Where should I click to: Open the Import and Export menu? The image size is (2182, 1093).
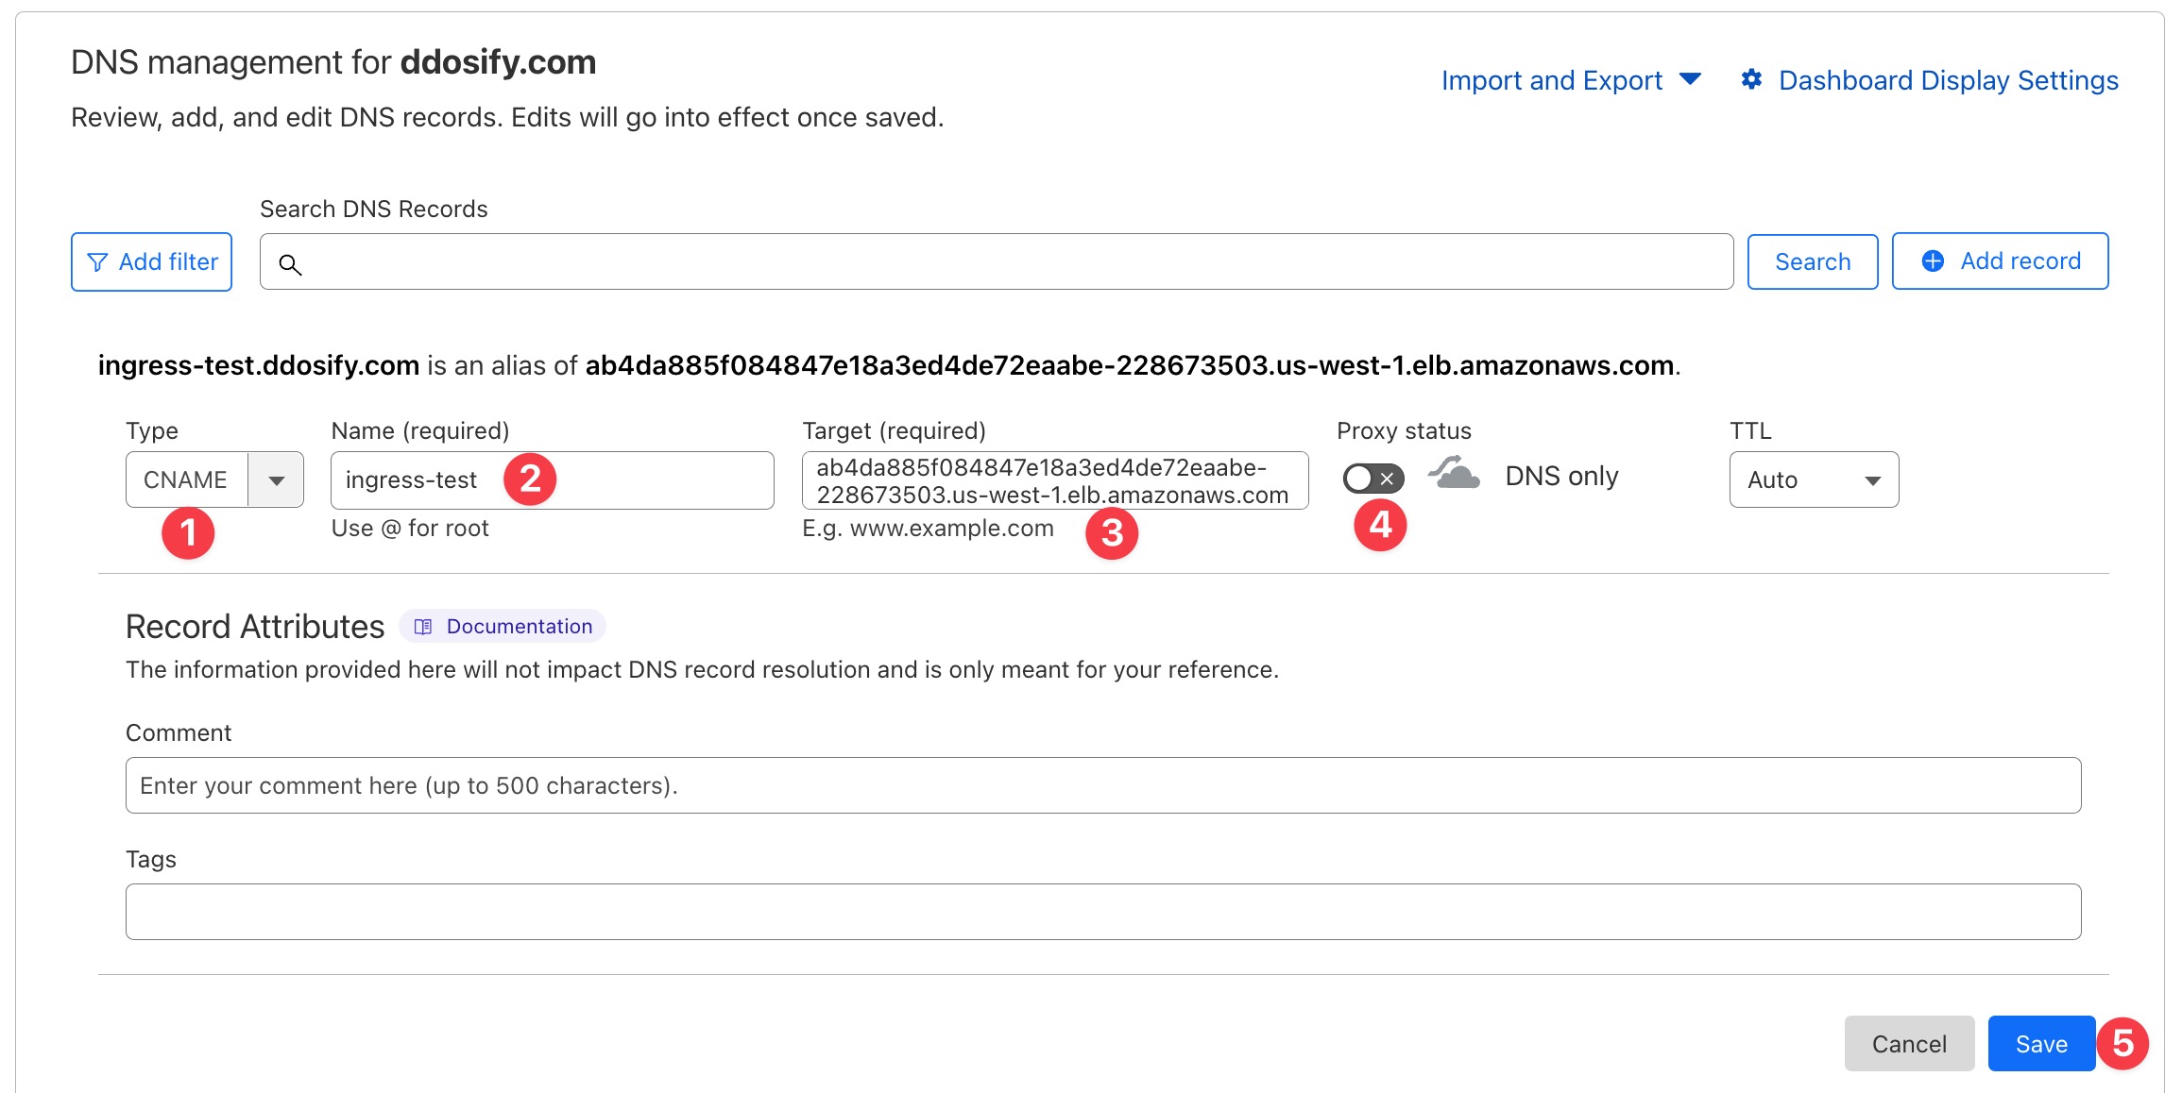click(x=1552, y=80)
